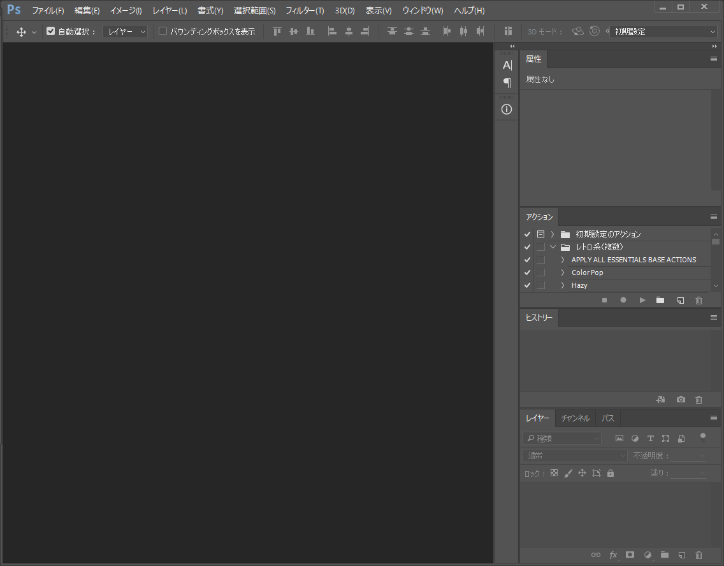Align bottom edges of layers
This screenshot has height=566, width=724.
click(310, 31)
